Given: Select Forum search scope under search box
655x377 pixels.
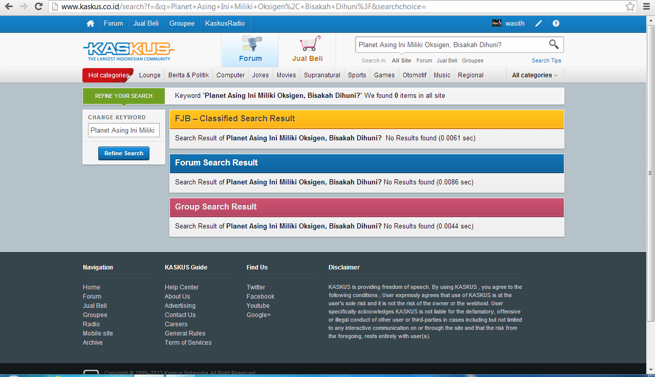Looking at the screenshot, I should click(x=424, y=60).
